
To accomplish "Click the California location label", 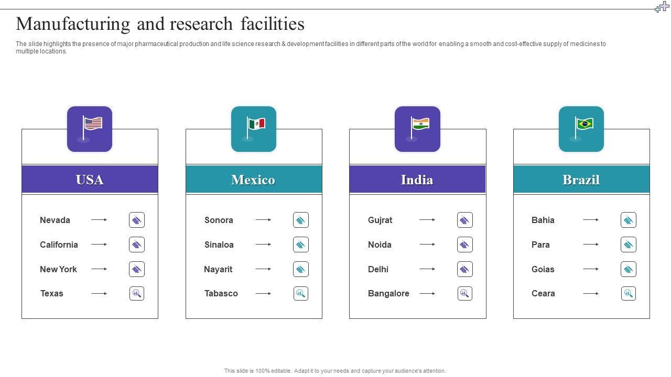I will click(x=59, y=245).
